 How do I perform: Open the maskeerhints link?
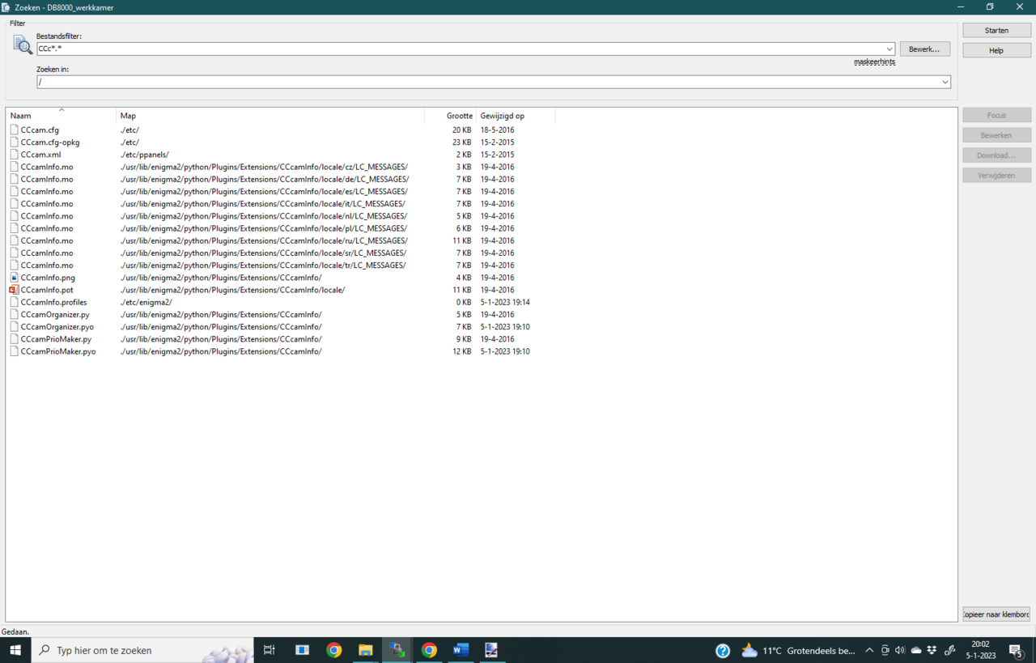click(874, 62)
